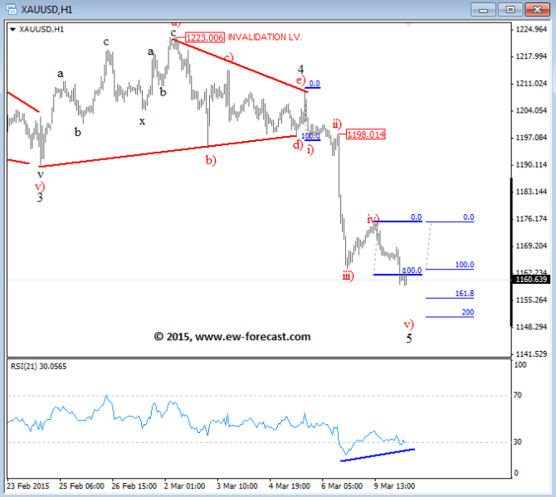This screenshot has height=497, width=556.
Task: Click the RSI(21) 30.0565 indicator label
Action: 38,367
